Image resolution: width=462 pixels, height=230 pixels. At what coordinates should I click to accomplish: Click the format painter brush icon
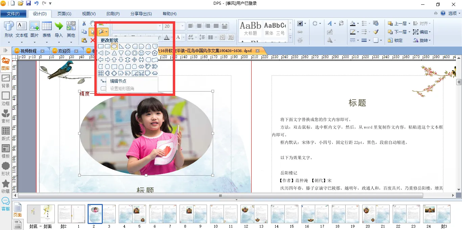[376, 32]
